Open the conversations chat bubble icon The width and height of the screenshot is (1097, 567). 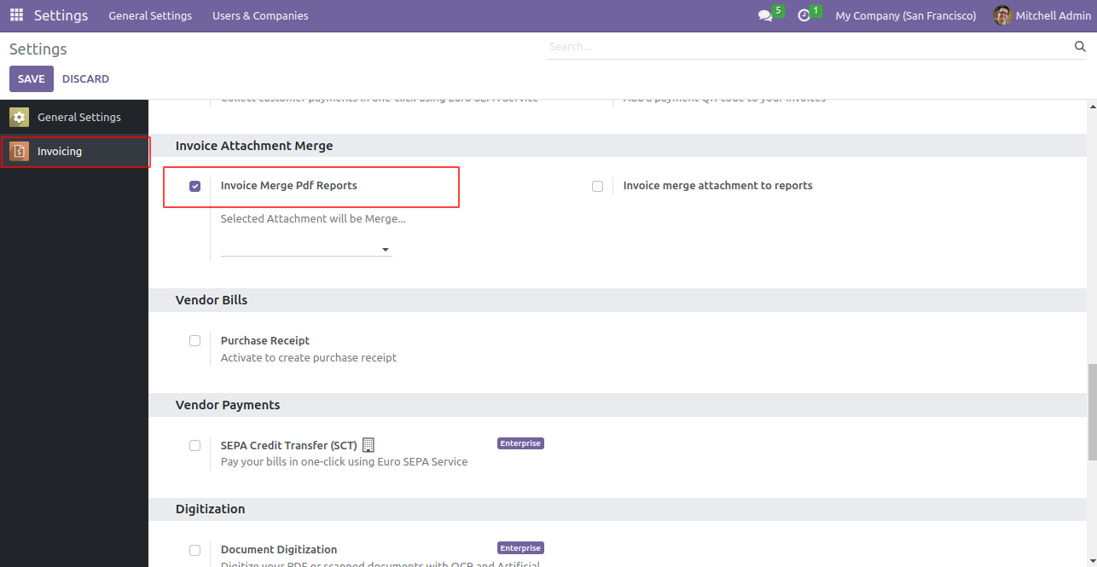tap(765, 16)
